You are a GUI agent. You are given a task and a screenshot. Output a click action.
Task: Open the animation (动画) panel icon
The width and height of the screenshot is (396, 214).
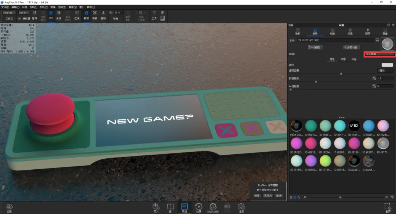point(199,208)
